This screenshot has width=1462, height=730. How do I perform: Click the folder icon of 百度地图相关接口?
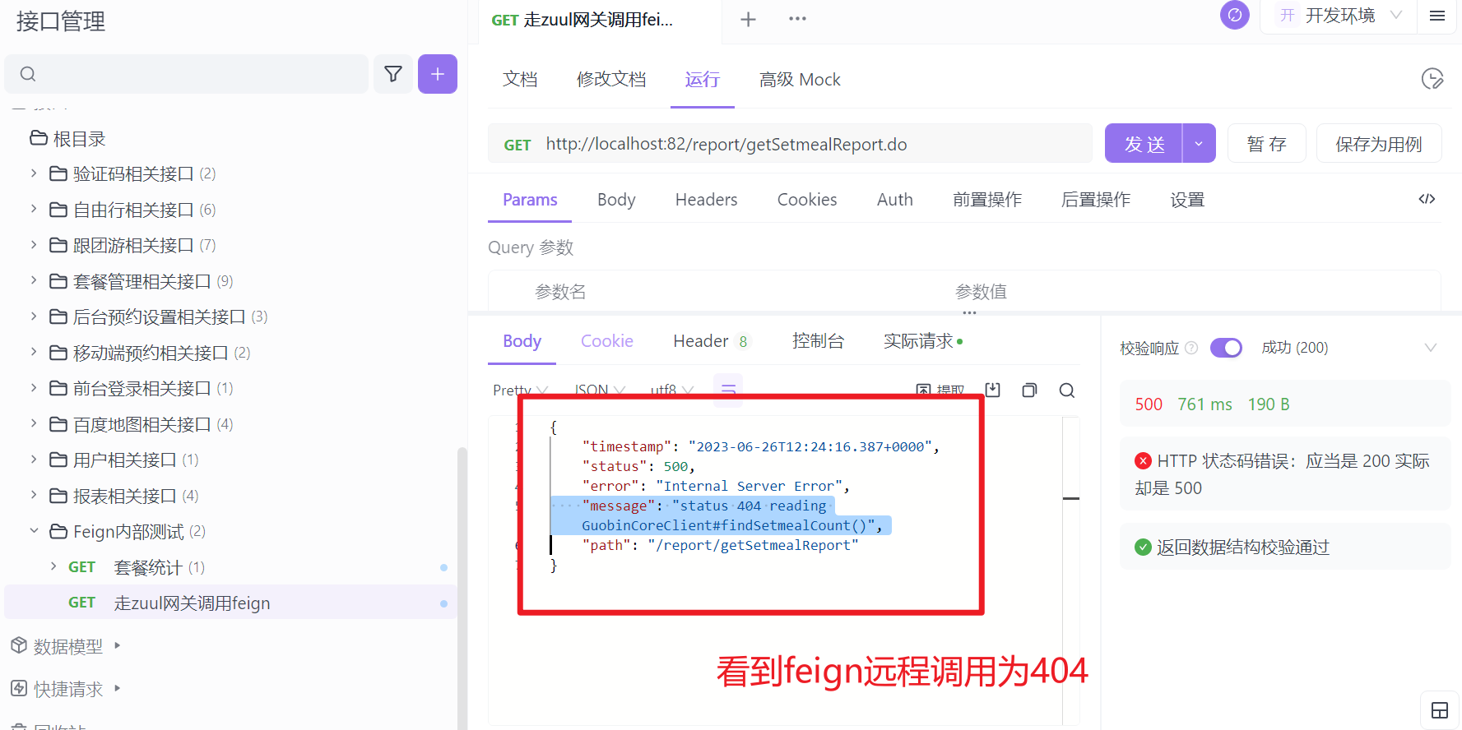[58, 424]
